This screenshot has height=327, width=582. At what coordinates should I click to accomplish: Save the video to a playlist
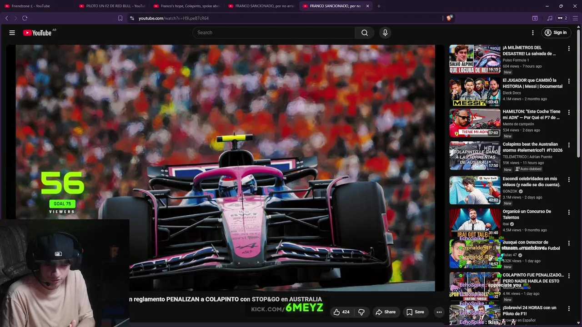tap(415, 312)
